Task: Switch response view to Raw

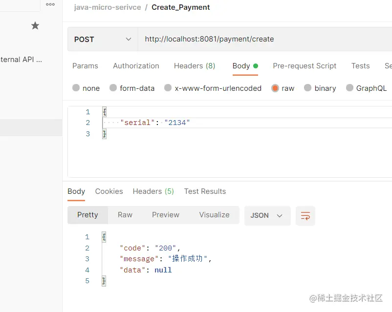Action: click(x=125, y=215)
